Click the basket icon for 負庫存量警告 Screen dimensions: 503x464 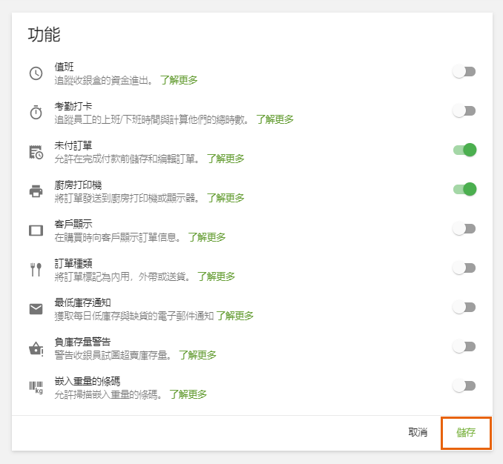(36, 348)
